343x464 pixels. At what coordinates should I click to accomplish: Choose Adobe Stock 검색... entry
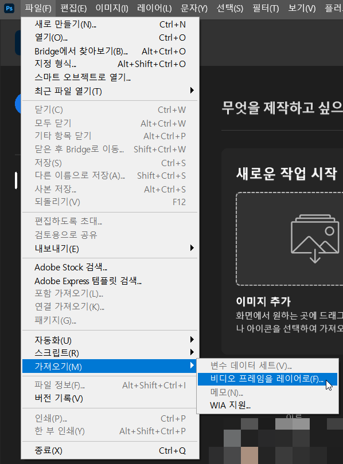coord(110,267)
